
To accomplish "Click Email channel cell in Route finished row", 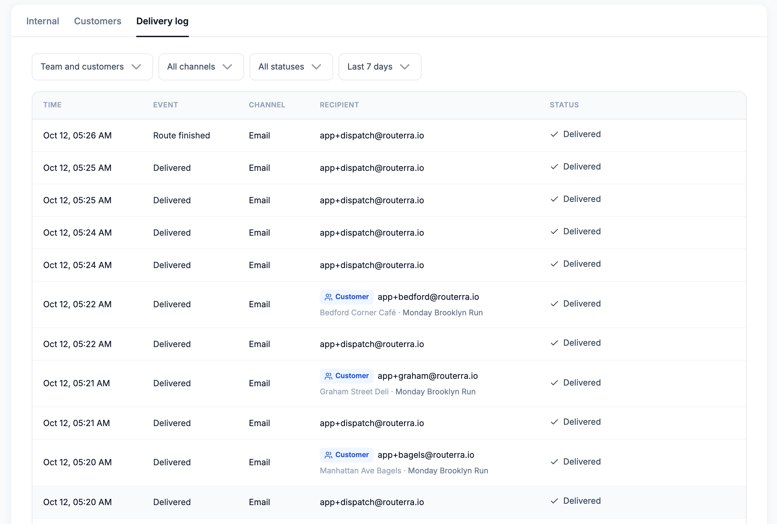I will [x=259, y=135].
